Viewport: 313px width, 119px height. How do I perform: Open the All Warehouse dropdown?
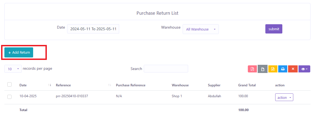pyautogui.click(x=200, y=29)
